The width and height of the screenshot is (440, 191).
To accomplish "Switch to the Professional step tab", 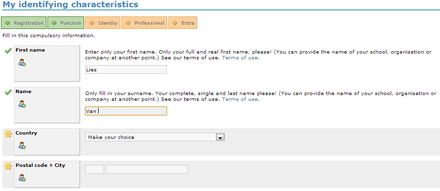I will 144,23.
